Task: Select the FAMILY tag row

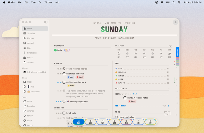Action: coord(142,76)
